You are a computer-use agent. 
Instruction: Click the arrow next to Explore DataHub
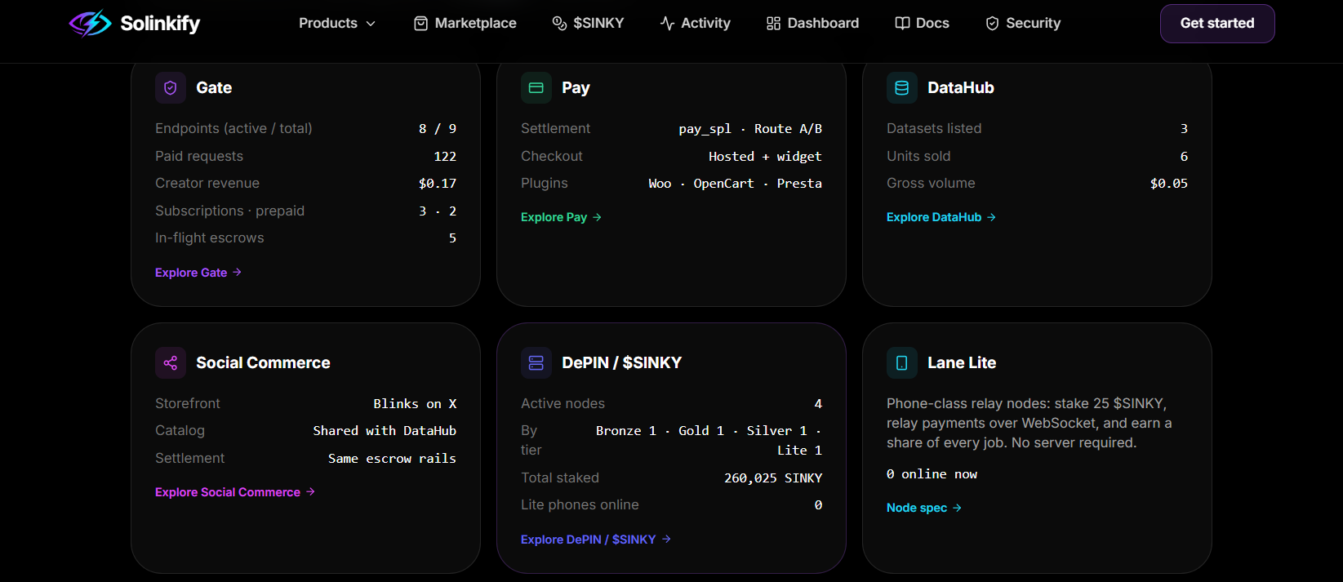tap(991, 217)
